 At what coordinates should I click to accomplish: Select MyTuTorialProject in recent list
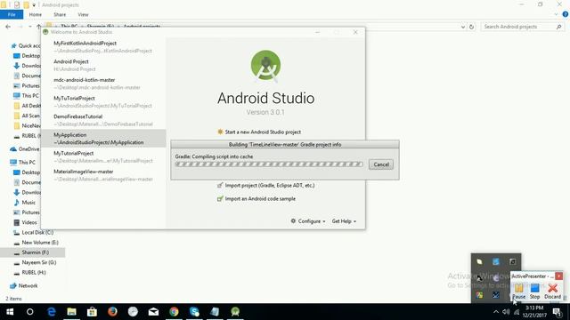(103, 102)
